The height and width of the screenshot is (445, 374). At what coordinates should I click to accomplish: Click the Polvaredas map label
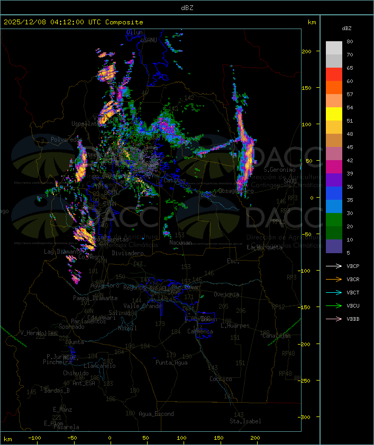coord(67,140)
